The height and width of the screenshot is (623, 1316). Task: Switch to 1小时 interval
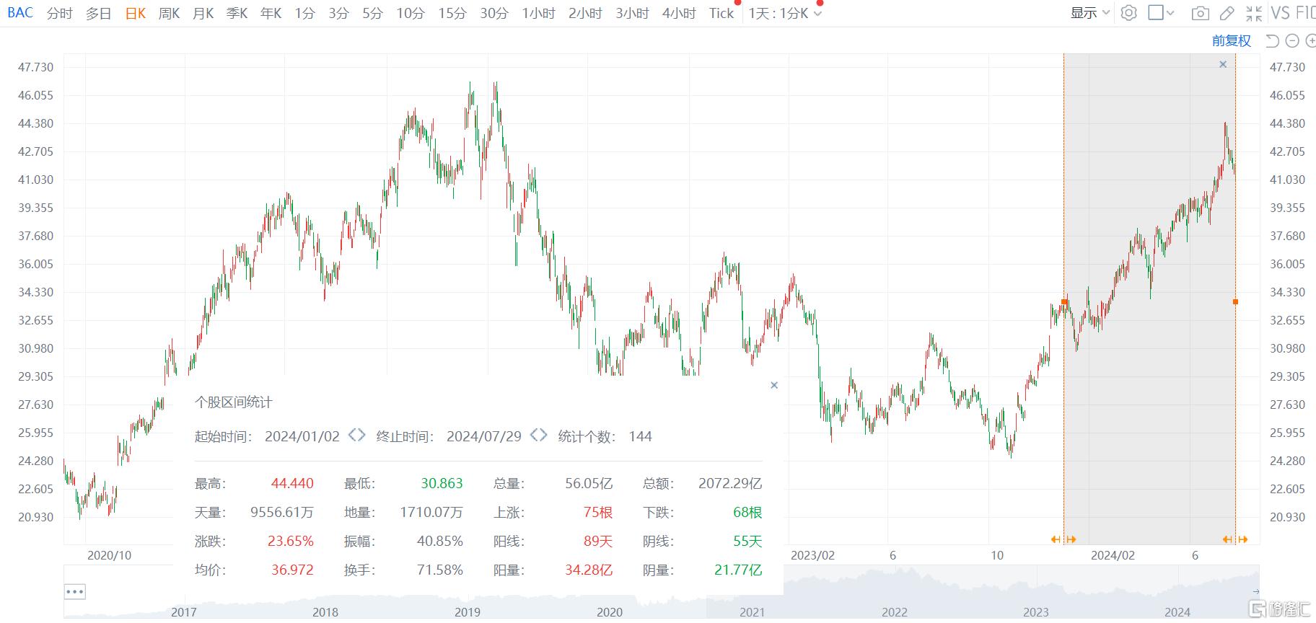coord(538,13)
